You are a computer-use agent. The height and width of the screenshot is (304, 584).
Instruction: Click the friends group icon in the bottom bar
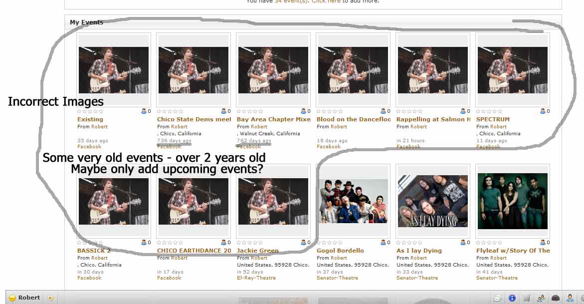541,298
